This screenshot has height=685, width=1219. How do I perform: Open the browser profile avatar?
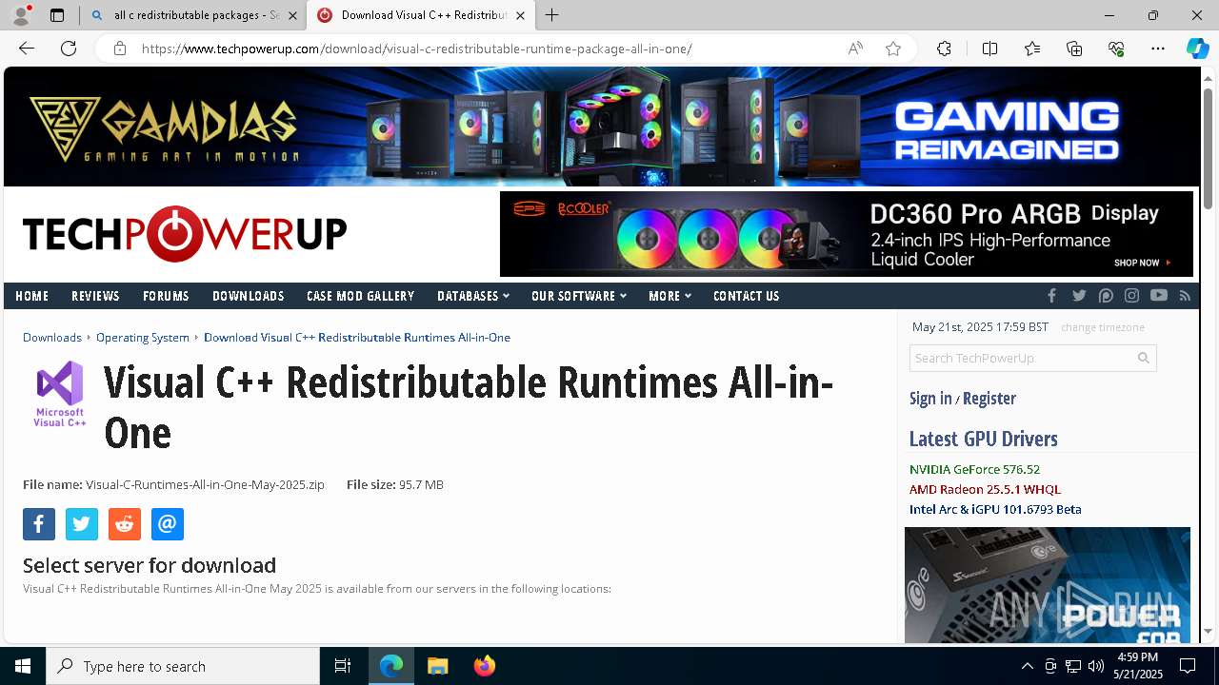click(21, 15)
